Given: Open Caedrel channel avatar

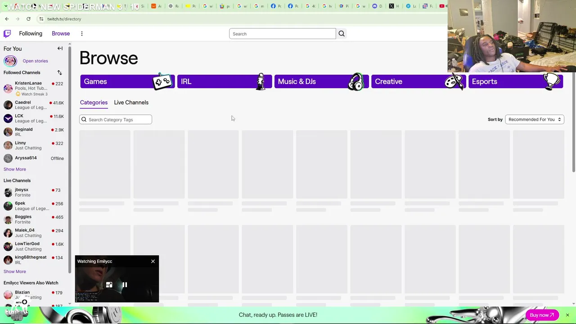Looking at the screenshot, I should (x=8, y=105).
